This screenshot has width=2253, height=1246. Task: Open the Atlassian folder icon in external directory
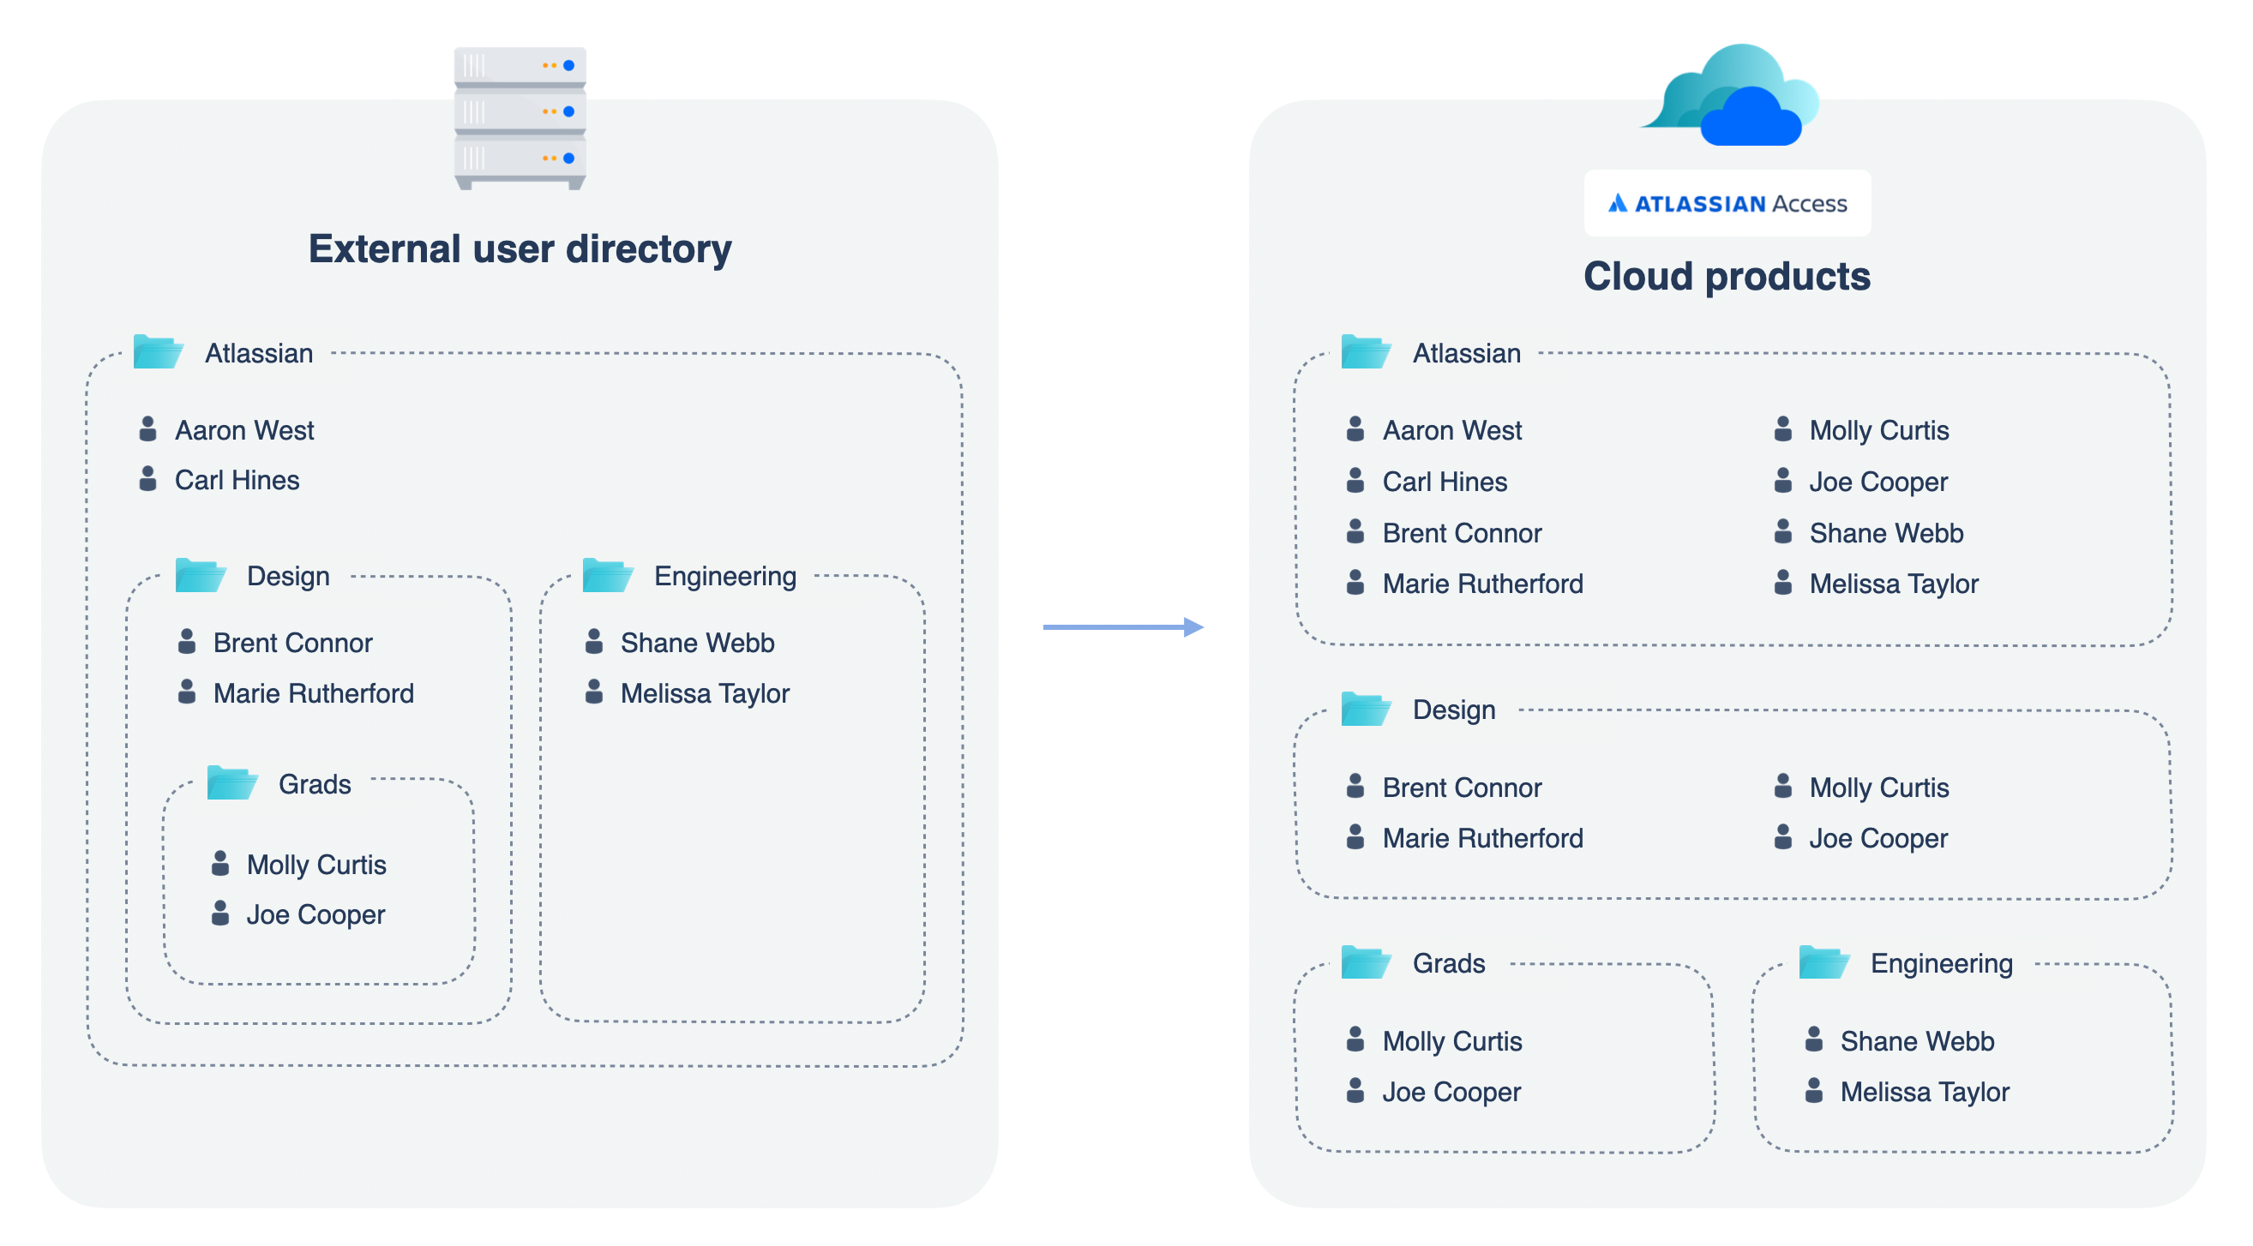[x=158, y=350]
